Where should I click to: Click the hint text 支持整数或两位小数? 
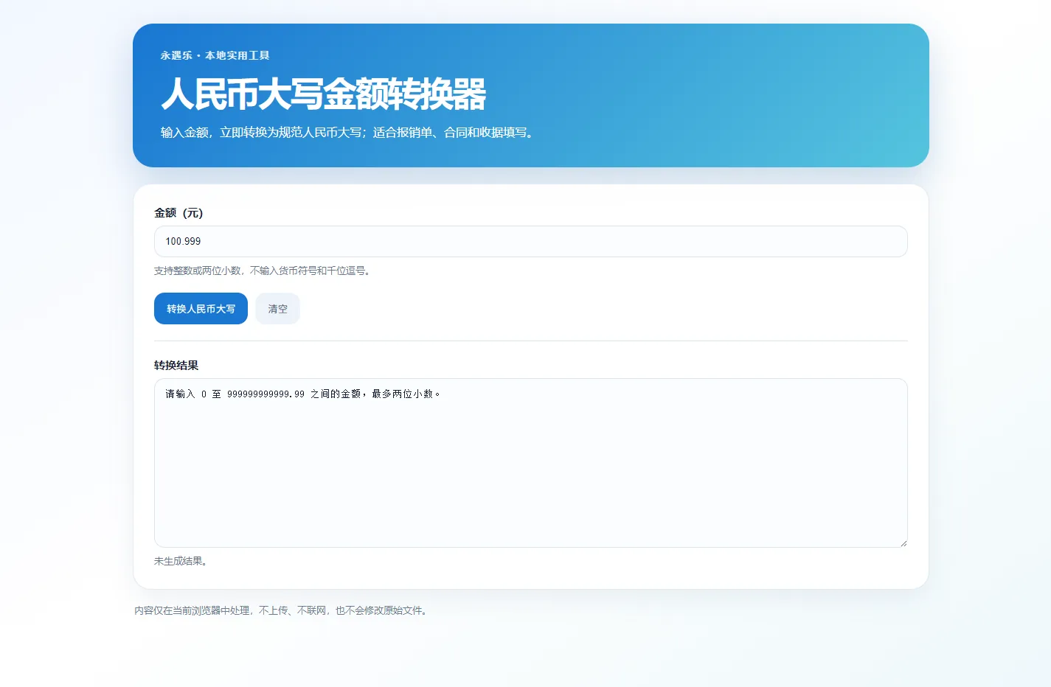point(262,271)
